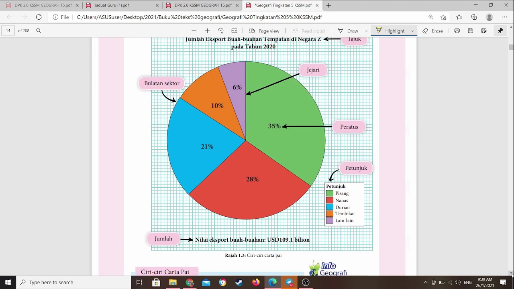Click the 35% label in the pie chart
This screenshot has height=289, width=514.
tap(274, 126)
